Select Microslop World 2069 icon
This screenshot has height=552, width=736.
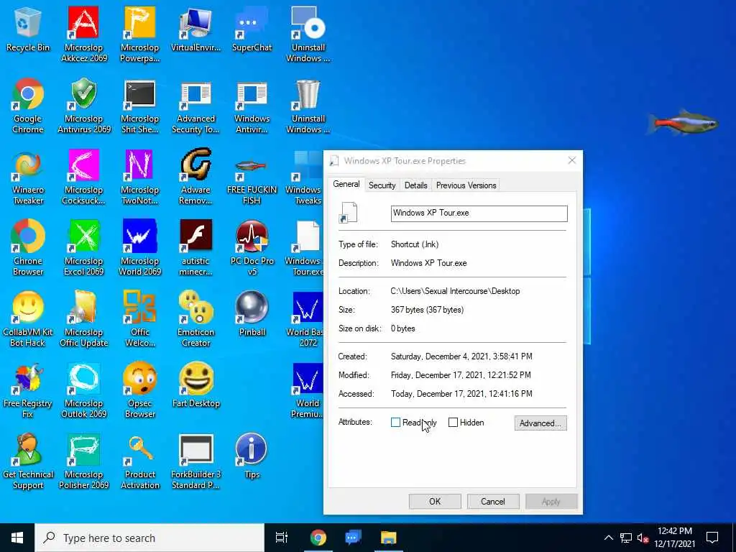coord(139,248)
